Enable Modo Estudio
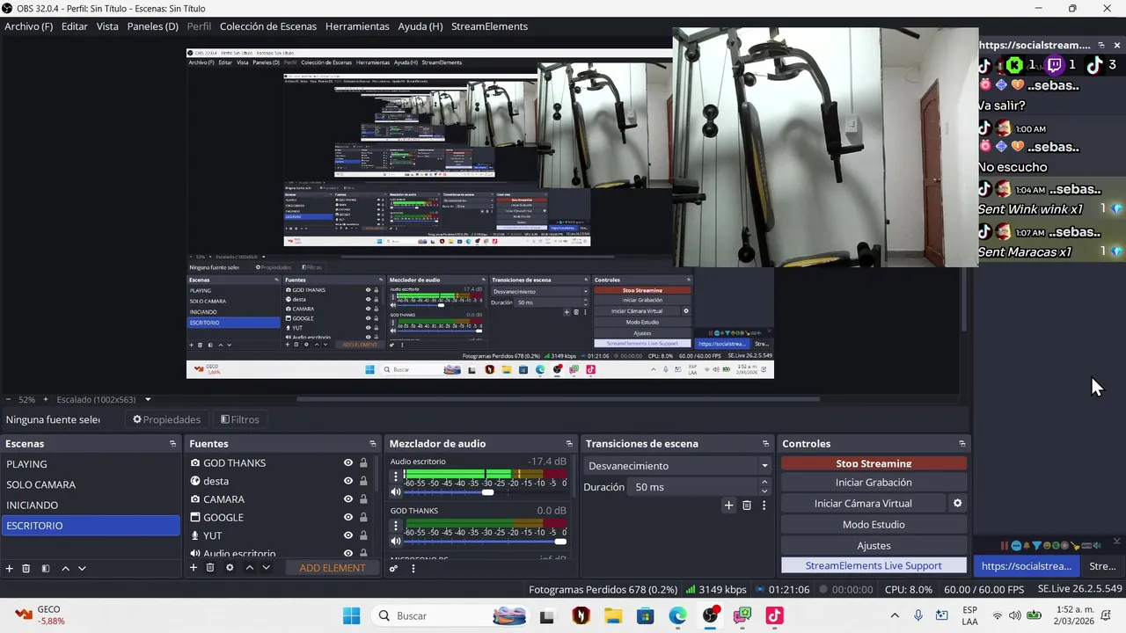Screen dimensions: 1126x633 [874, 525]
